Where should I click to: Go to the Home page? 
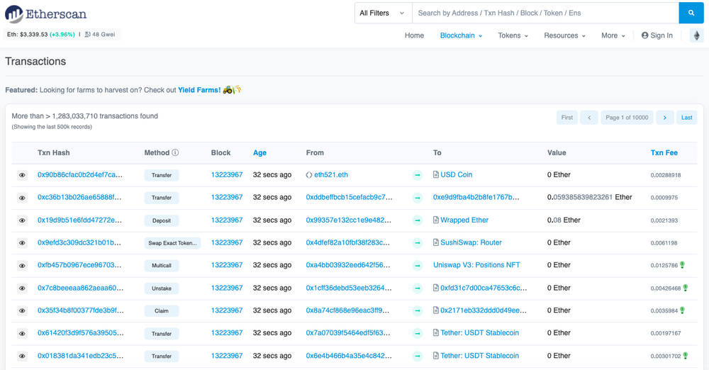point(414,35)
